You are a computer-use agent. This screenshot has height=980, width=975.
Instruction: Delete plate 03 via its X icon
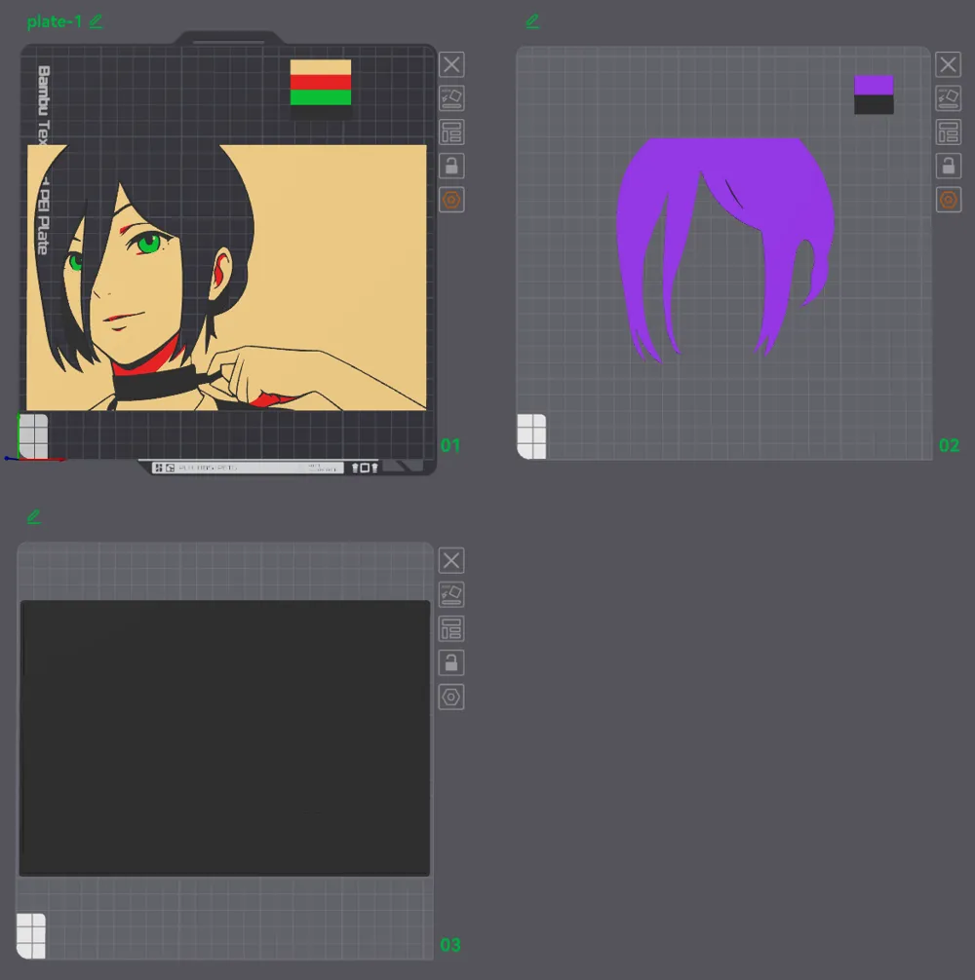pyautogui.click(x=451, y=559)
